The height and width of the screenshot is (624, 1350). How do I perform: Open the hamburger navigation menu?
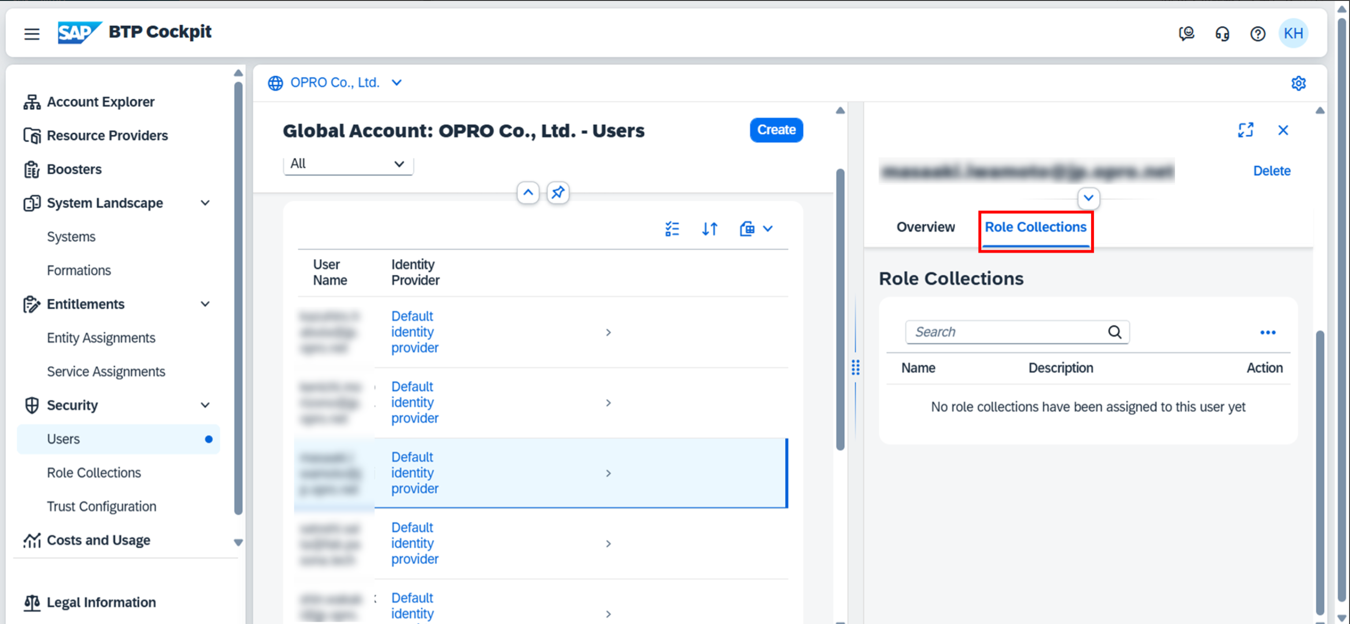coord(31,34)
